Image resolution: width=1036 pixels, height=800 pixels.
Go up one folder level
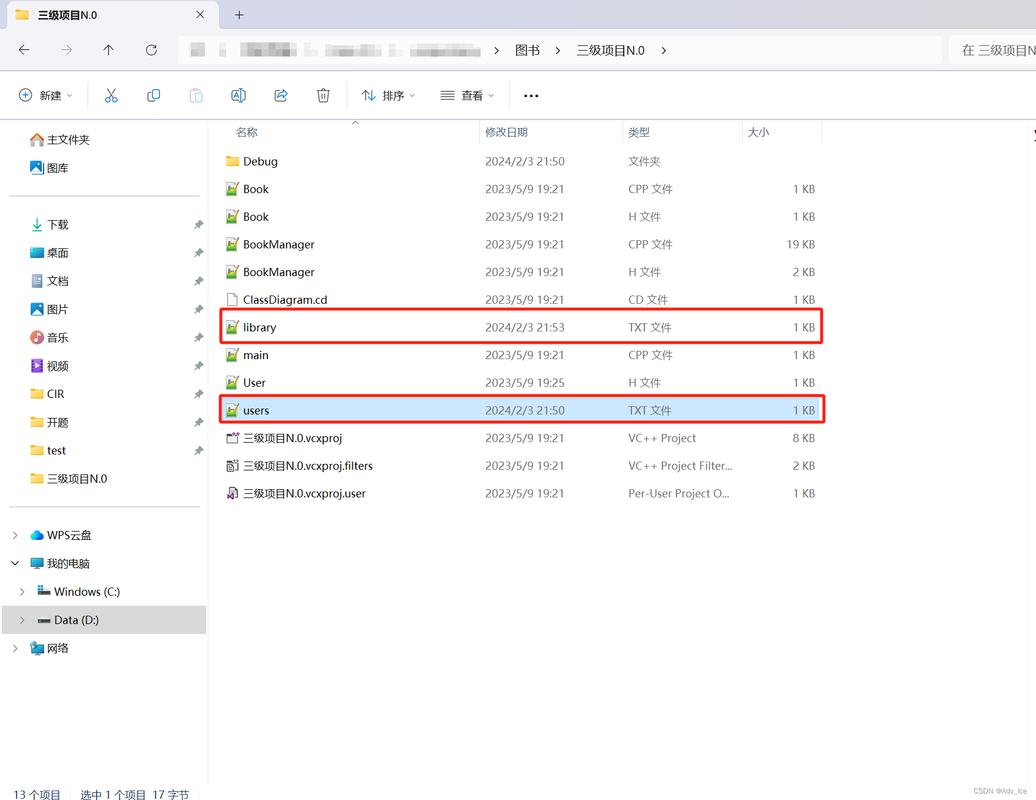point(109,50)
